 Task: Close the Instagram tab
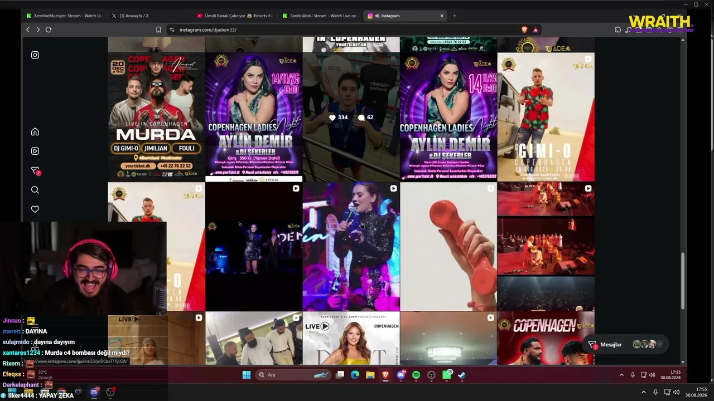pyautogui.click(x=442, y=16)
